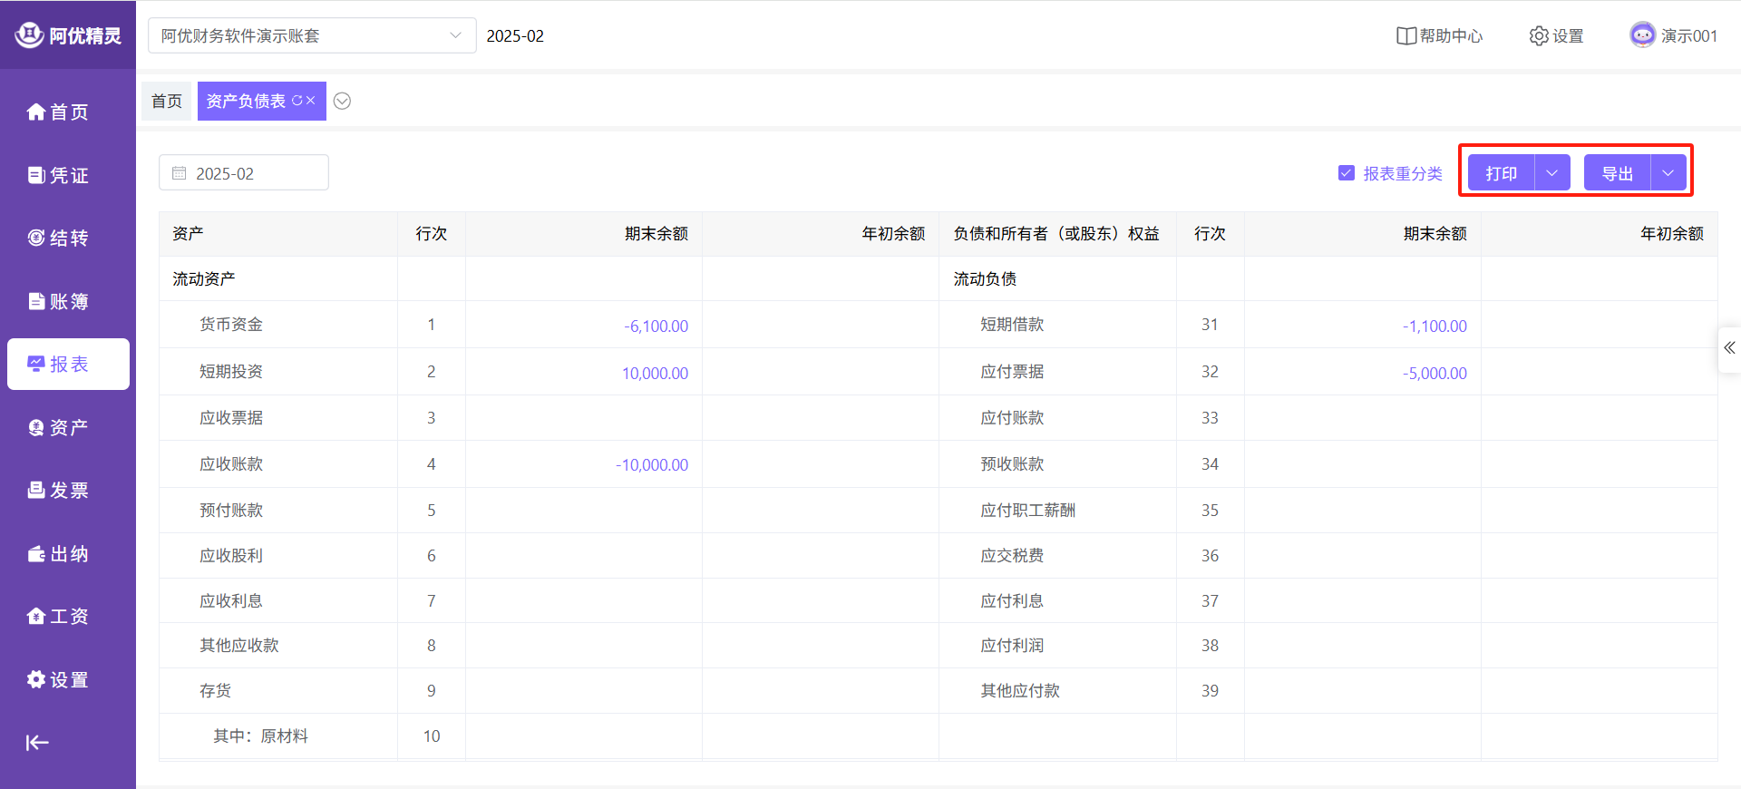Screen dimensions: 1741x789
Task: Open the tab list circle chevron
Action: (x=342, y=102)
